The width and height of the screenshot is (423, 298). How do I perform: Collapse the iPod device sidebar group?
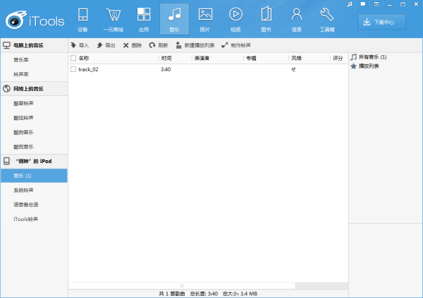click(x=34, y=161)
